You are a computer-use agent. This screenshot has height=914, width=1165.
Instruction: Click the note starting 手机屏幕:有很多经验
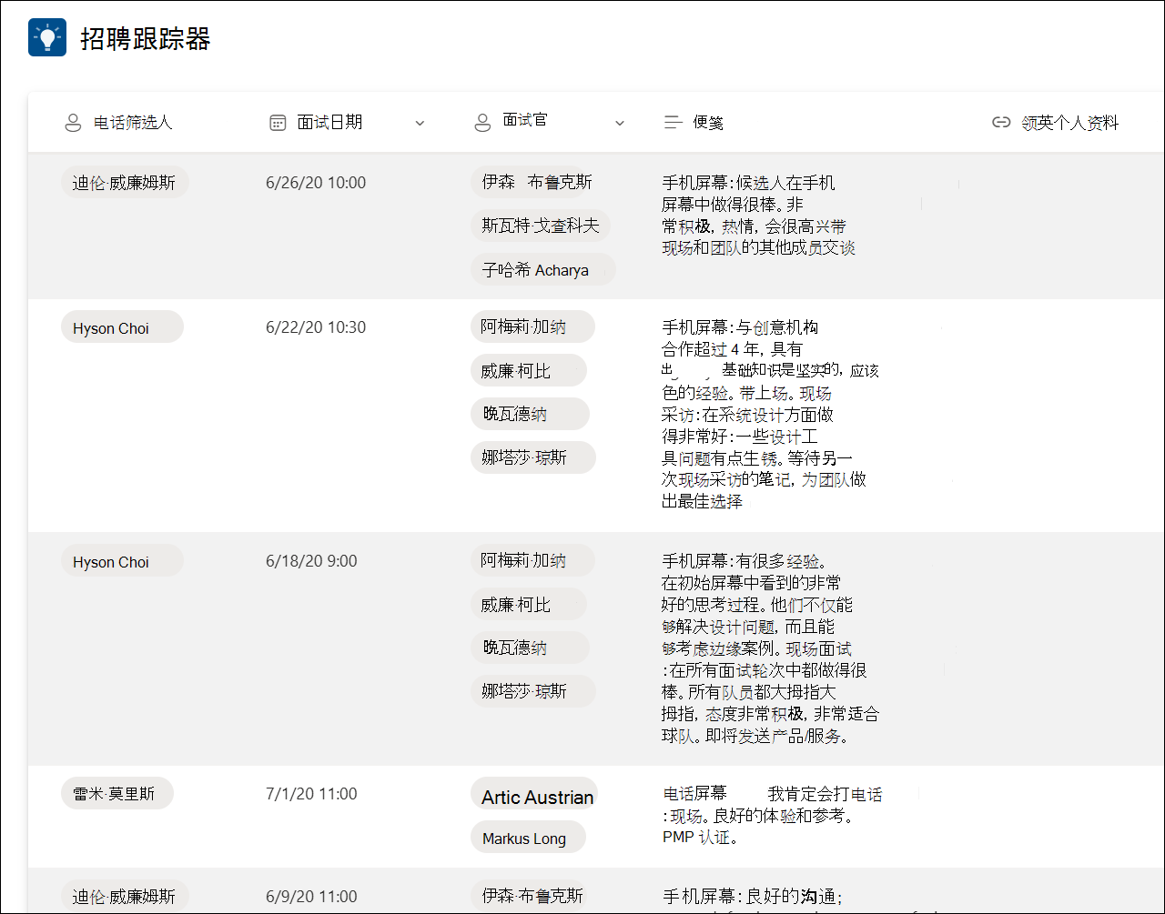770,648
